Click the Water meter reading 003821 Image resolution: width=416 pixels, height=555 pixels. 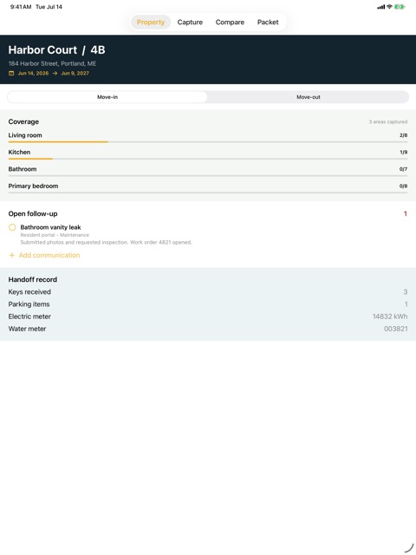tap(396, 329)
